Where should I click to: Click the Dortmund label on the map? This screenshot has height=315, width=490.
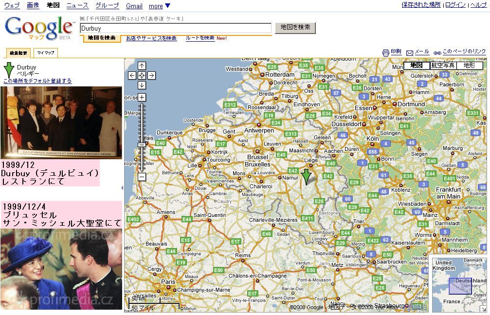point(411,104)
